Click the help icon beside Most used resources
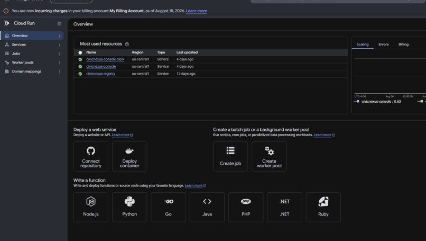Screen dimensions: 426x241 pos(127,44)
